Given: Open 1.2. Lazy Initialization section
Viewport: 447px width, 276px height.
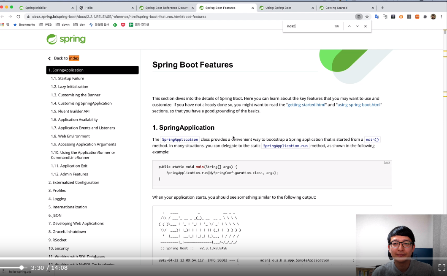Looking at the screenshot, I should [x=70, y=87].
